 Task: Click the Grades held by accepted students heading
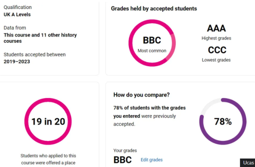point(154,8)
